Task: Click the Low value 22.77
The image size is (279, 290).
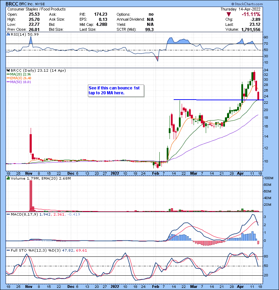Action: pyautogui.click(x=34, y=24)
